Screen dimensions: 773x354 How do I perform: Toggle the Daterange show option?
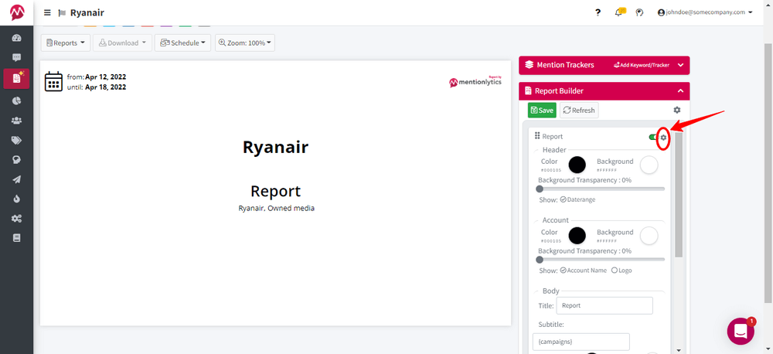tap(577, 199)
